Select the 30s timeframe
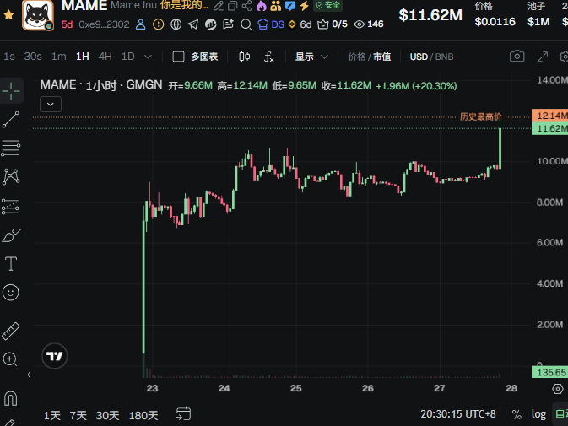The height and width of the screenshot is (426, 568). 33,57
